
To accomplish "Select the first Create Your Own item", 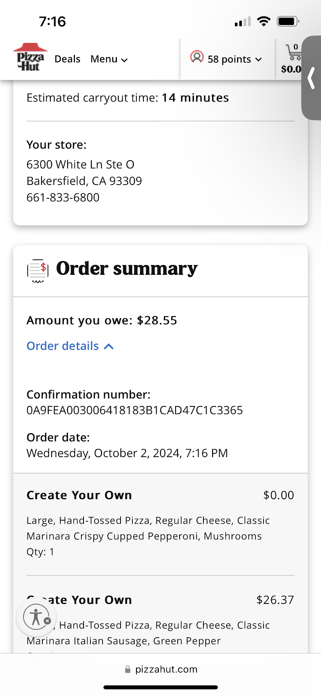I will click(79, 495).
